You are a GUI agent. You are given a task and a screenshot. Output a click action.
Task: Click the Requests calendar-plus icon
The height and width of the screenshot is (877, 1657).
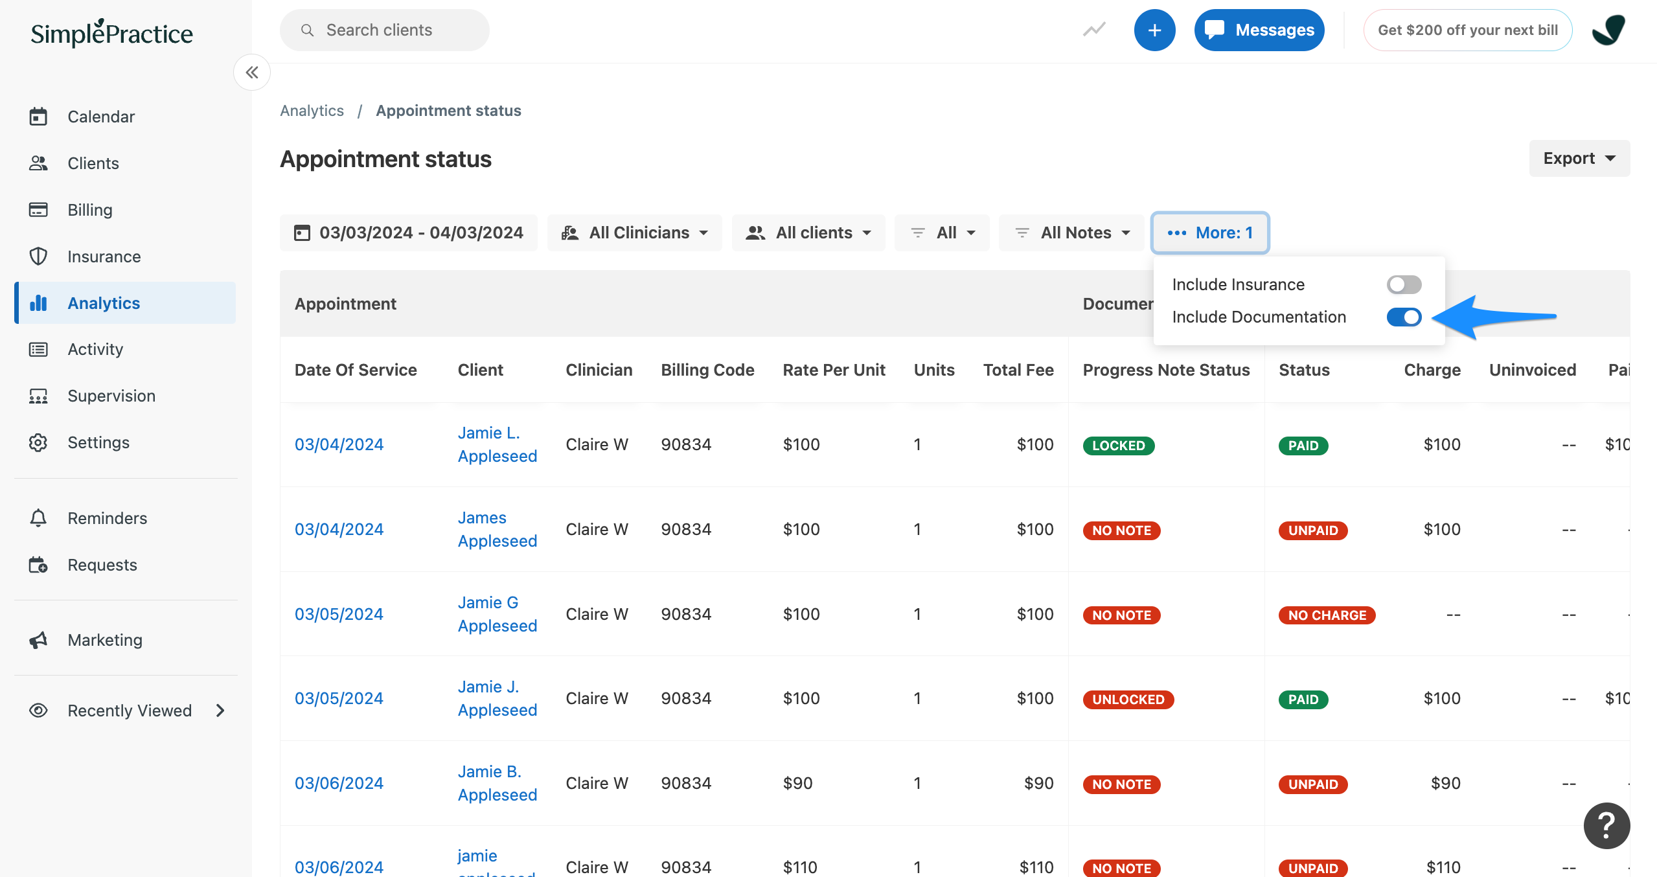(38, 565)
